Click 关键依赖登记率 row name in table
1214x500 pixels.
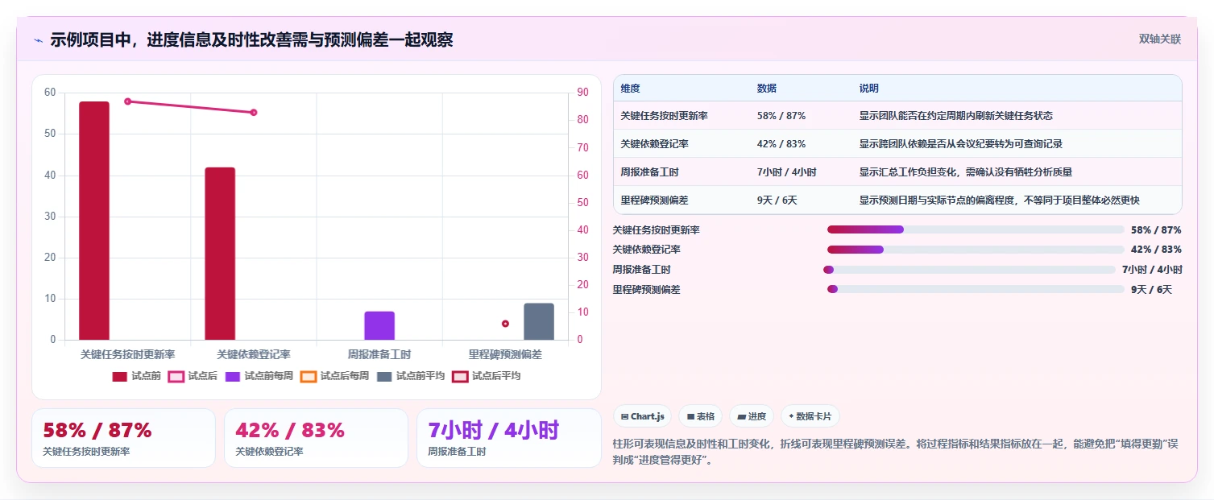[x=655, y=144]
